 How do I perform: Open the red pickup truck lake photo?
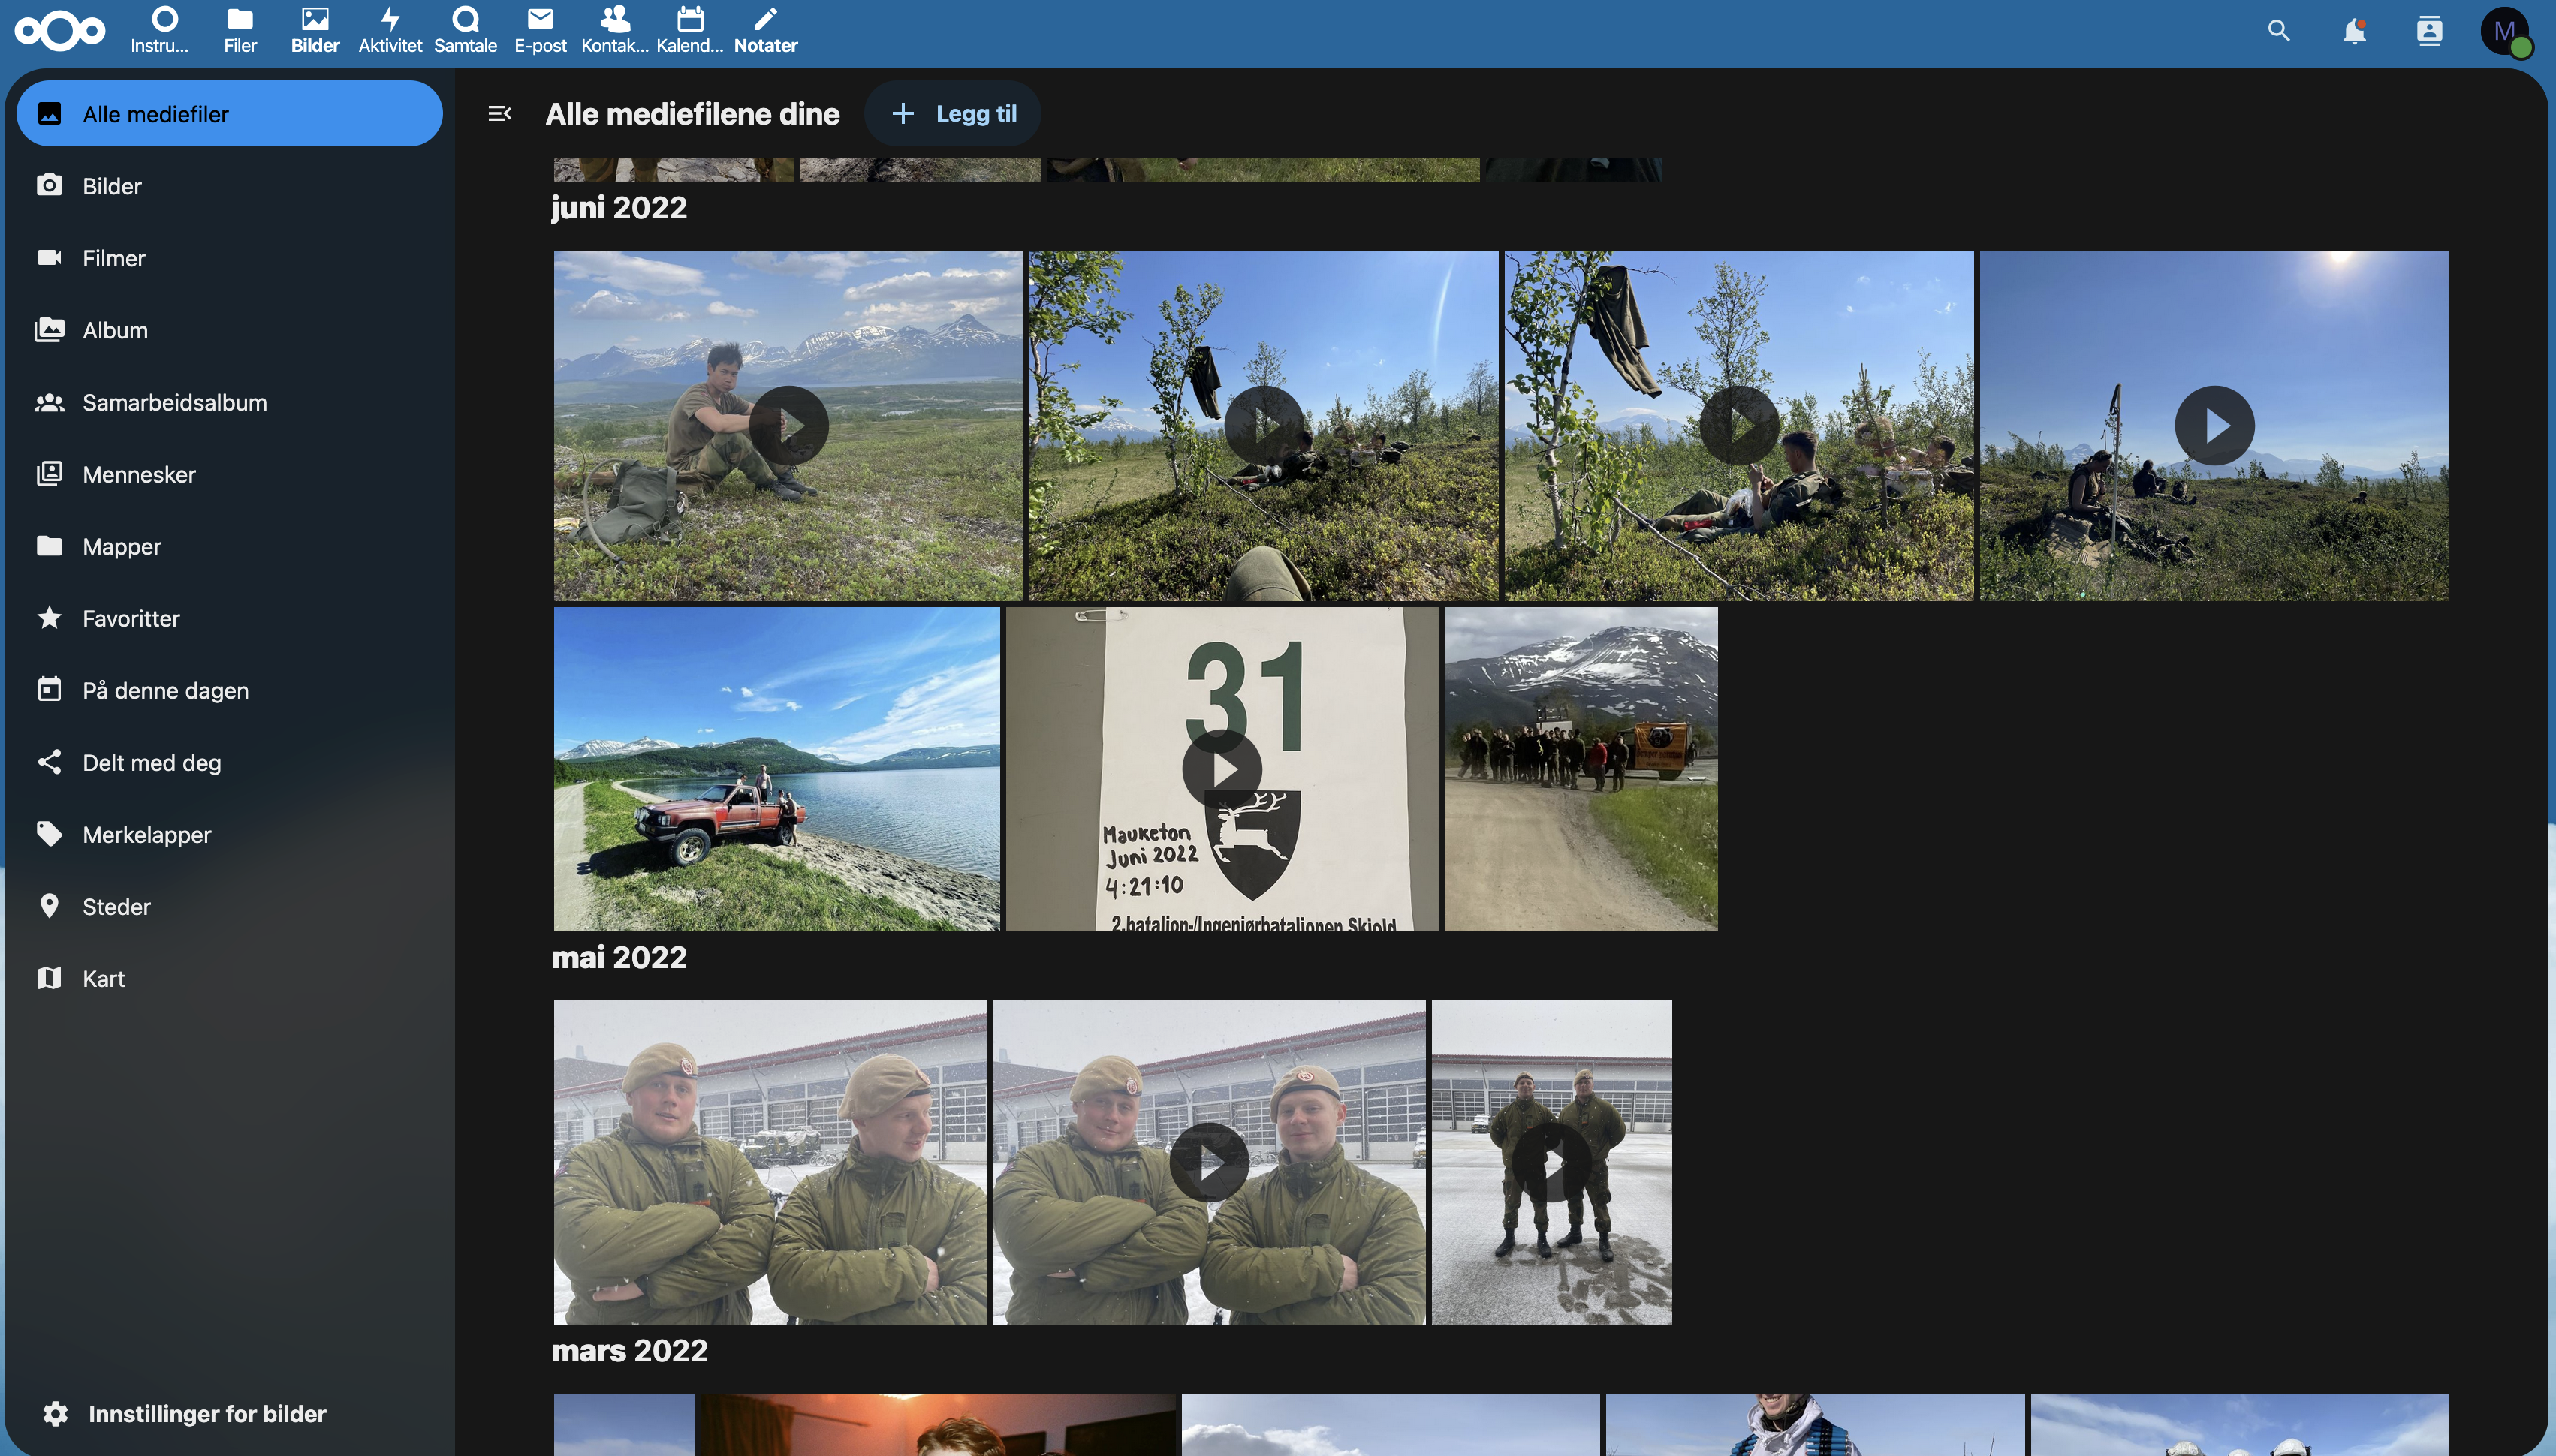(777, 769)
